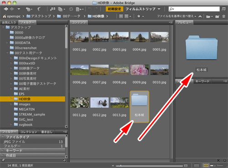Open the 書き出し tab
The width and height of the screenshot is (228, 168).
[47, 132]
